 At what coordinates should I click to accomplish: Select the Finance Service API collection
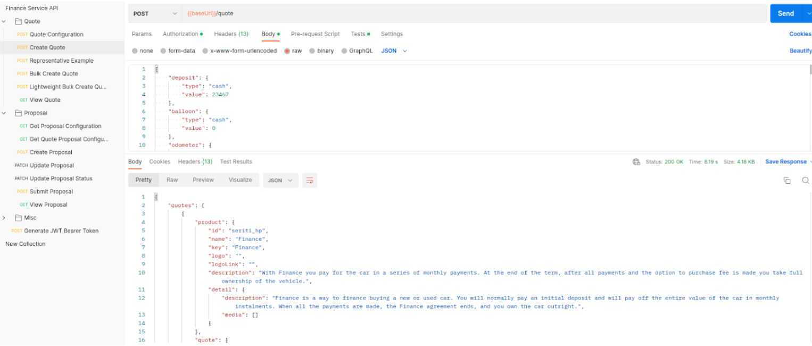click(32, 8)
